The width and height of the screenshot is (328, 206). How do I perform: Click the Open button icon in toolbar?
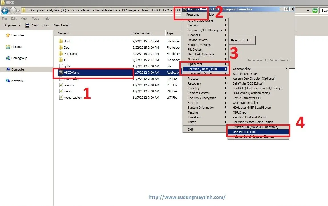(x=27, y=25)
